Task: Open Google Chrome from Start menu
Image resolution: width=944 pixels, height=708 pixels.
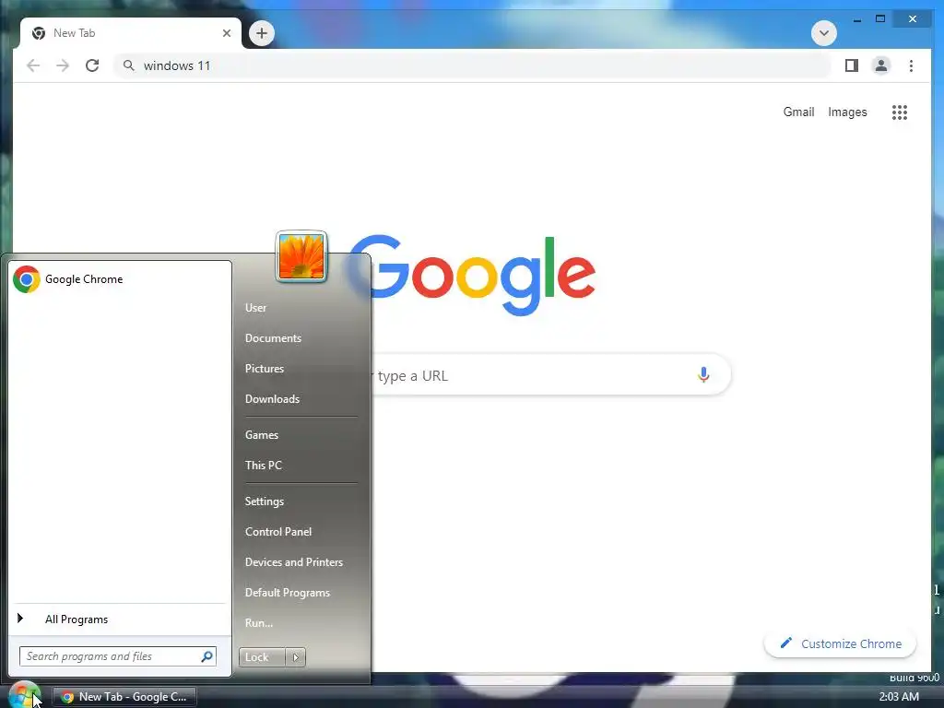Action: [120, 279]
